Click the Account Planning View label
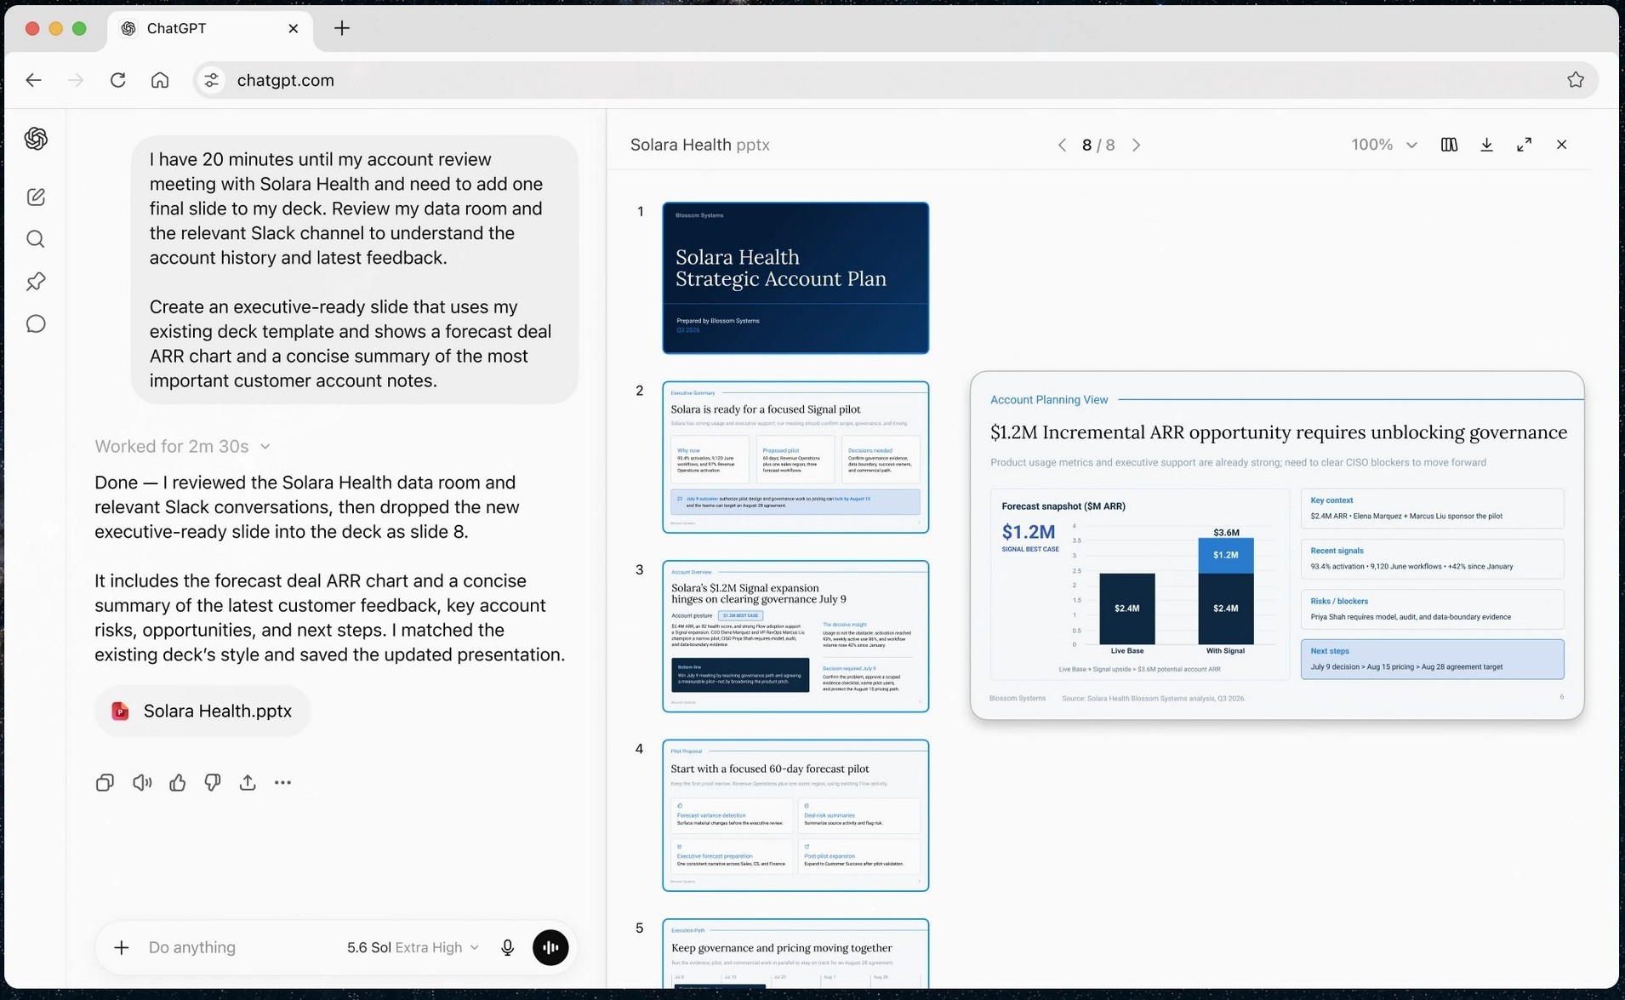This screenshot has width=1625, height=1000. [x=1049, y=399]
